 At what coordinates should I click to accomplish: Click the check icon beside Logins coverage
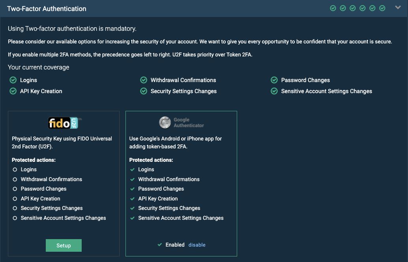point(13,80)
